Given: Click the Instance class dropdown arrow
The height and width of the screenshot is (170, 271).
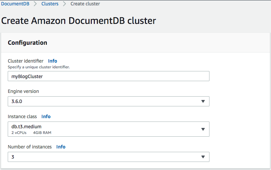Looking at the screenshot, I should click(x=203, y=129).
